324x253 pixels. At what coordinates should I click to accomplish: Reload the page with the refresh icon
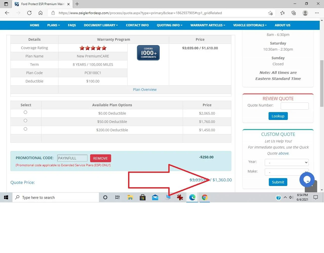[x=29, y=13]
